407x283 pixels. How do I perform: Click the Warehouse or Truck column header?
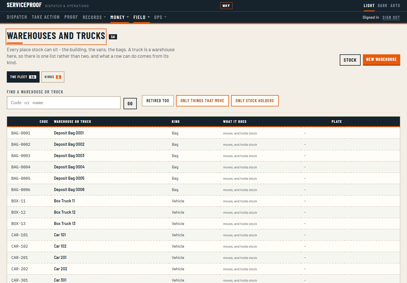(73, 122)
